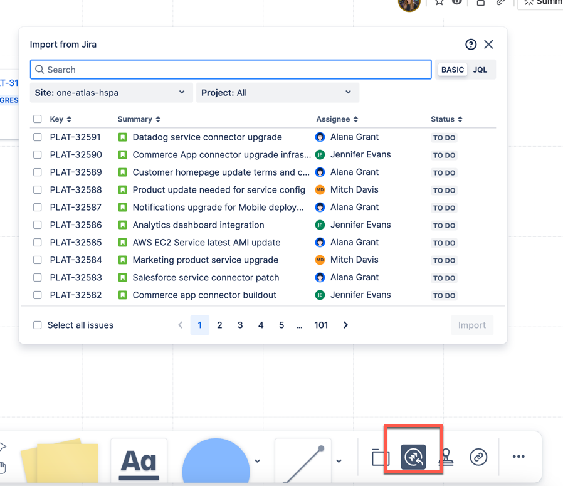Click TO DO status of PLAT-32585
This screenshot has height=486, width=563.
444,243
